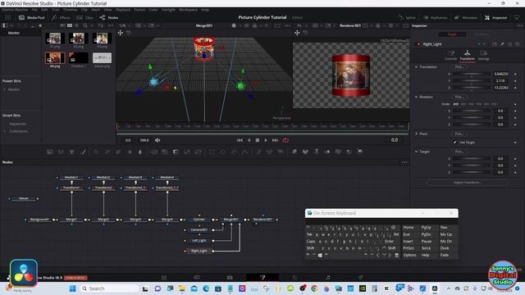Open the Keyframes panel
The height and width of the screenshot is (295, 525).
pos(435,17)
